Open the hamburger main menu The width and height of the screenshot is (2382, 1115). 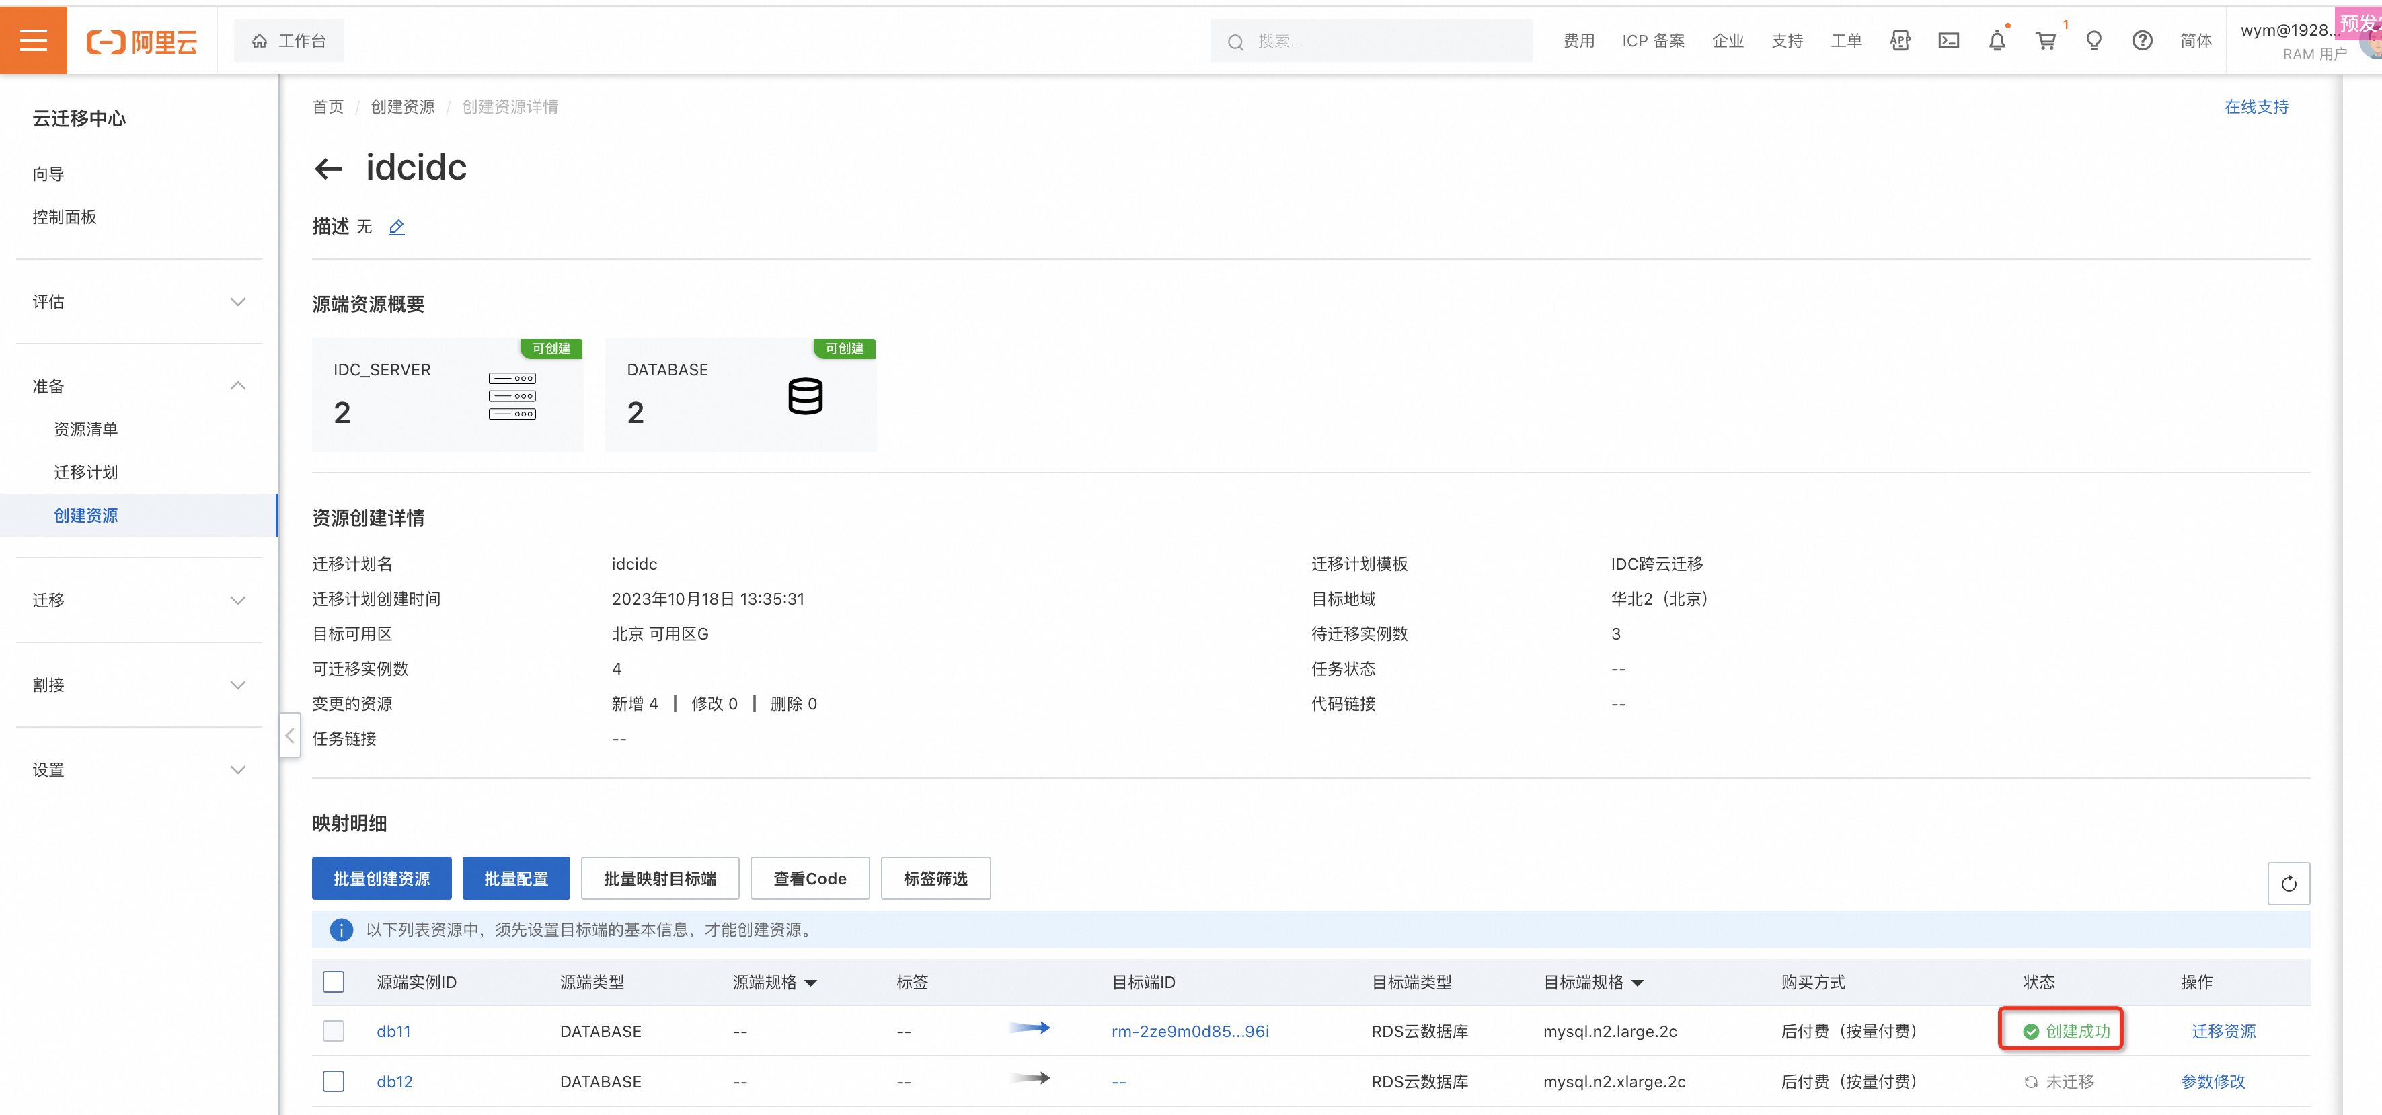click(x=34, y=40)
